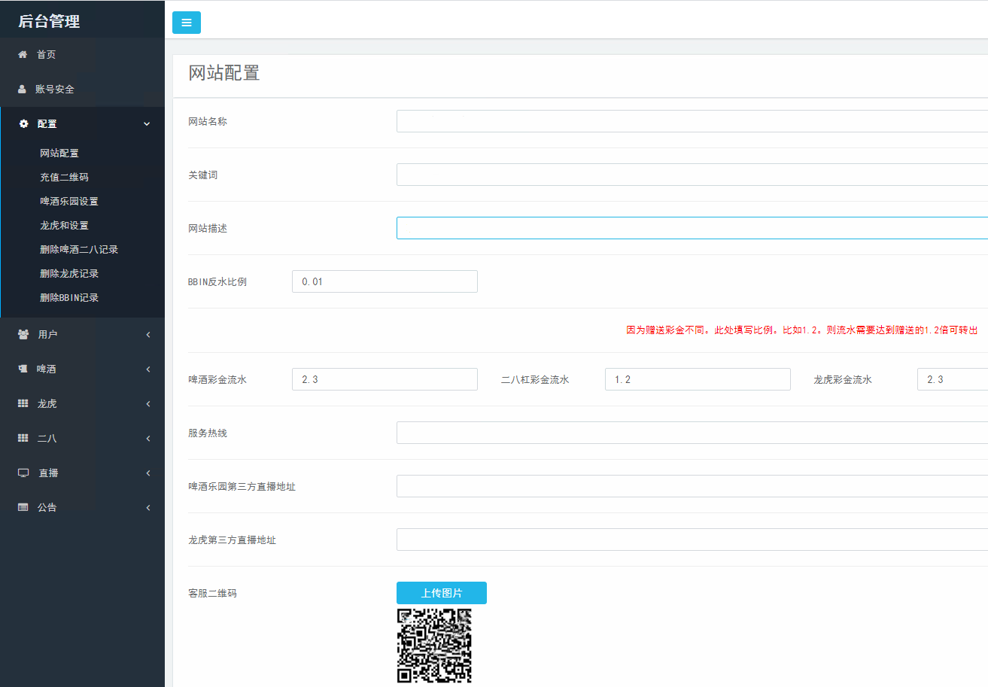Click the monitor icon beside 直播
The width and height of the screenshot is (988, 687).
tap(23, 473)
